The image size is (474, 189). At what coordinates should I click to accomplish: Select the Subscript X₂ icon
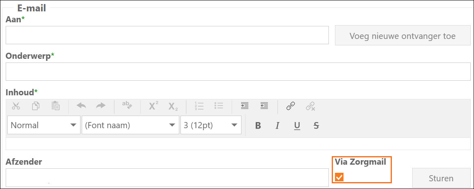coord(173,106)
